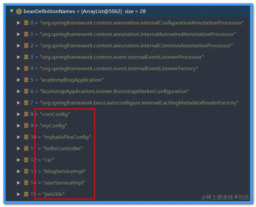Expand element 5 academyBlogApplication arrow

click(x=19, y=80)
